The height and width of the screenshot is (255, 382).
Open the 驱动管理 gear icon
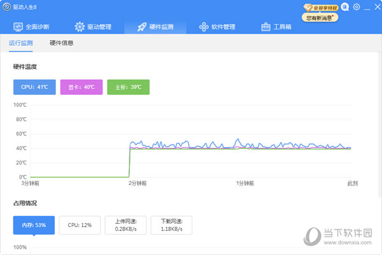pos(80,27)
